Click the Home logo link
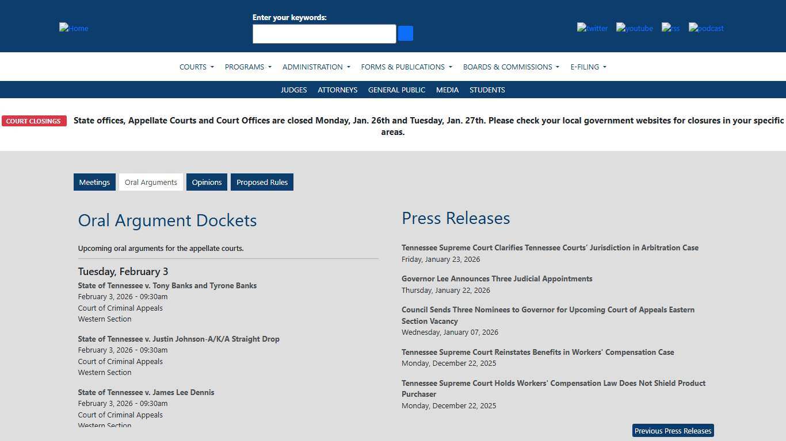This screenshot has width=786, height=441. 73,28
